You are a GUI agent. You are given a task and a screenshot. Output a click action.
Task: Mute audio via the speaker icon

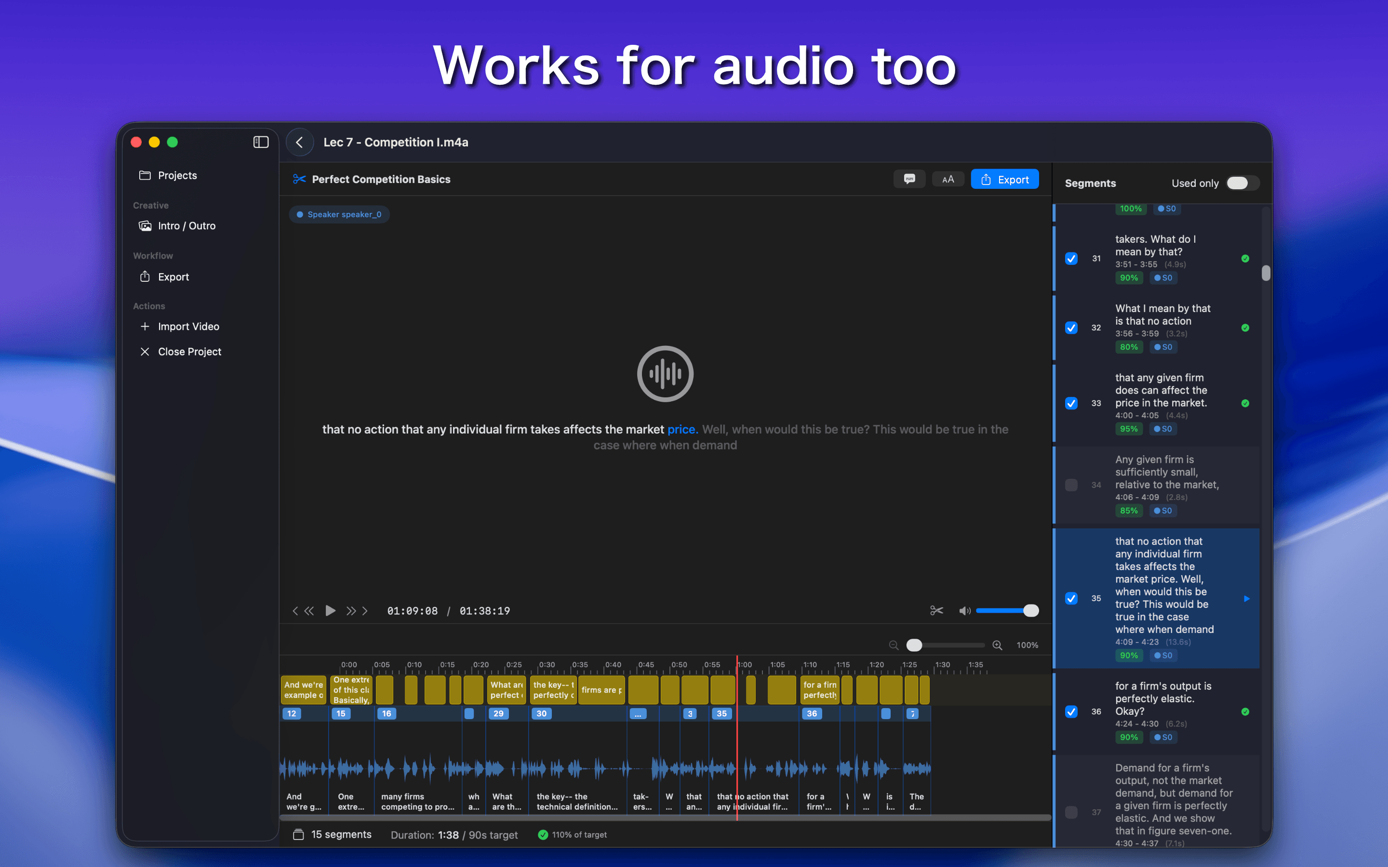tap(964, 611)
